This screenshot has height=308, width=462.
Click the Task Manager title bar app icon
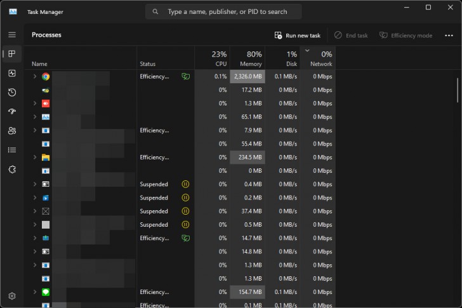tap(13, 12)
